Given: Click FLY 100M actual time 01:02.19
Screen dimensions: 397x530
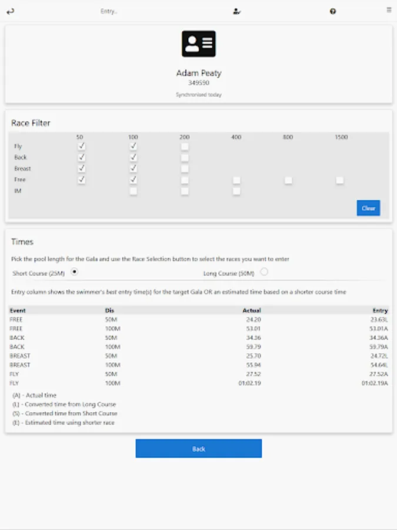Looking at the screenshot, I should 249,383.
